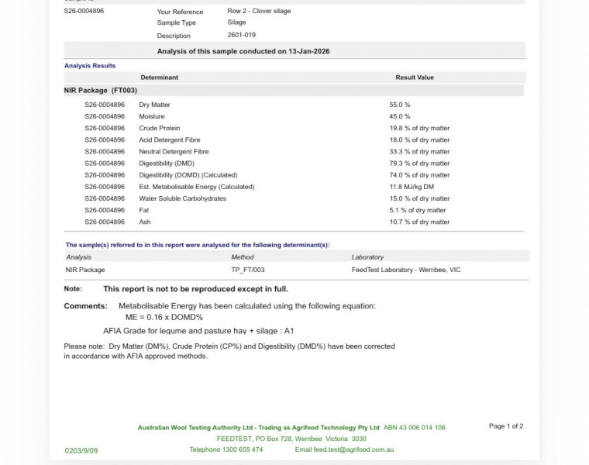
Task: Select the Page 1 of 2 indicator
Action: click(x=506, y=426)
